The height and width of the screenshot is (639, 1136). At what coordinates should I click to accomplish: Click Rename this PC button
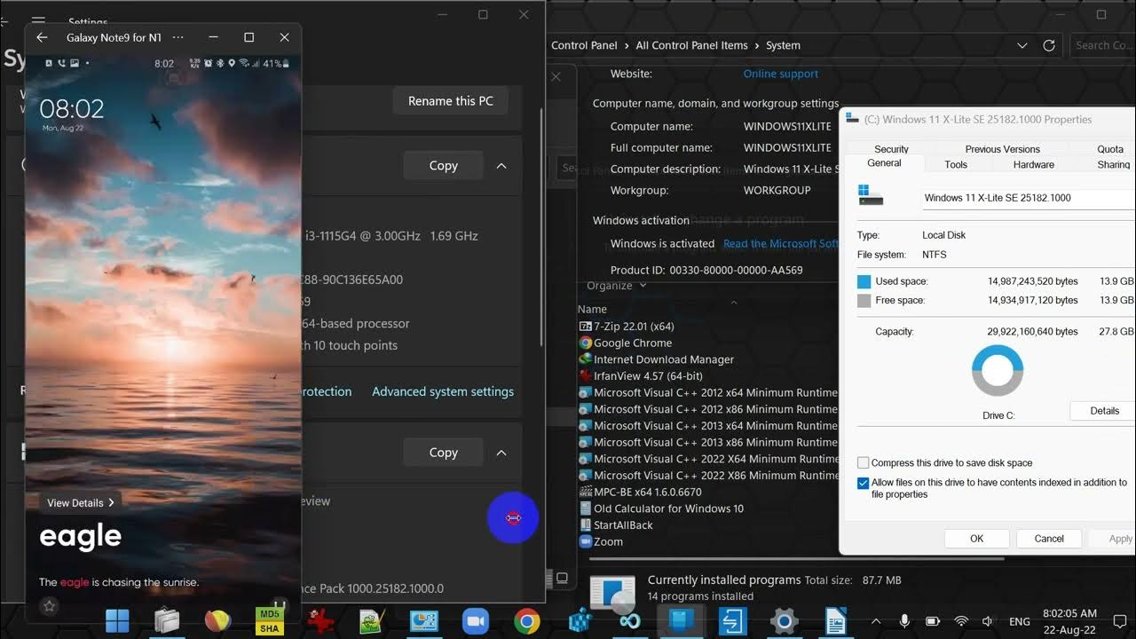pos(451,101)
